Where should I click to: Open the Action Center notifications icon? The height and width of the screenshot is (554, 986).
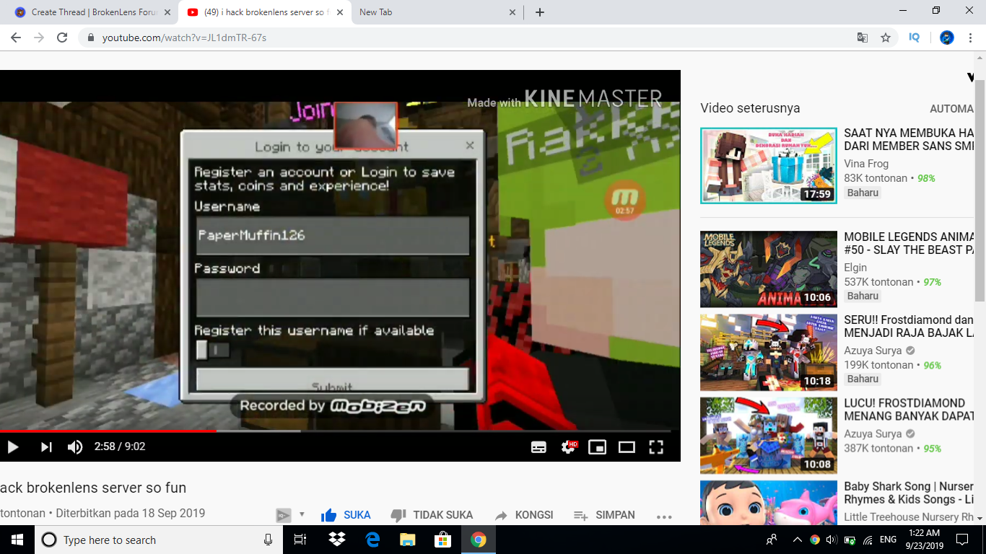[962, 540]
